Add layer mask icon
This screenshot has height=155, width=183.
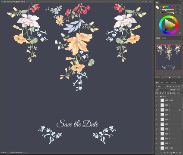pos(167,153)
